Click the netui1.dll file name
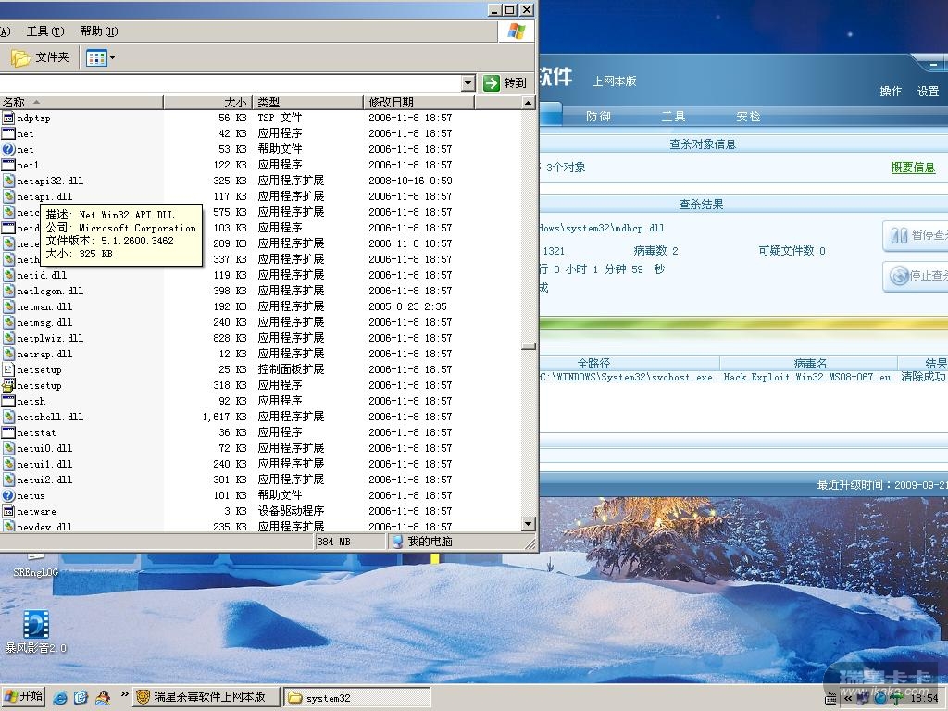 pos(44,465)
